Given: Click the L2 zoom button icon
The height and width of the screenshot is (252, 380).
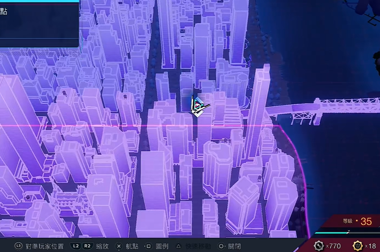Looking at the screenshot, I should 76,246.
